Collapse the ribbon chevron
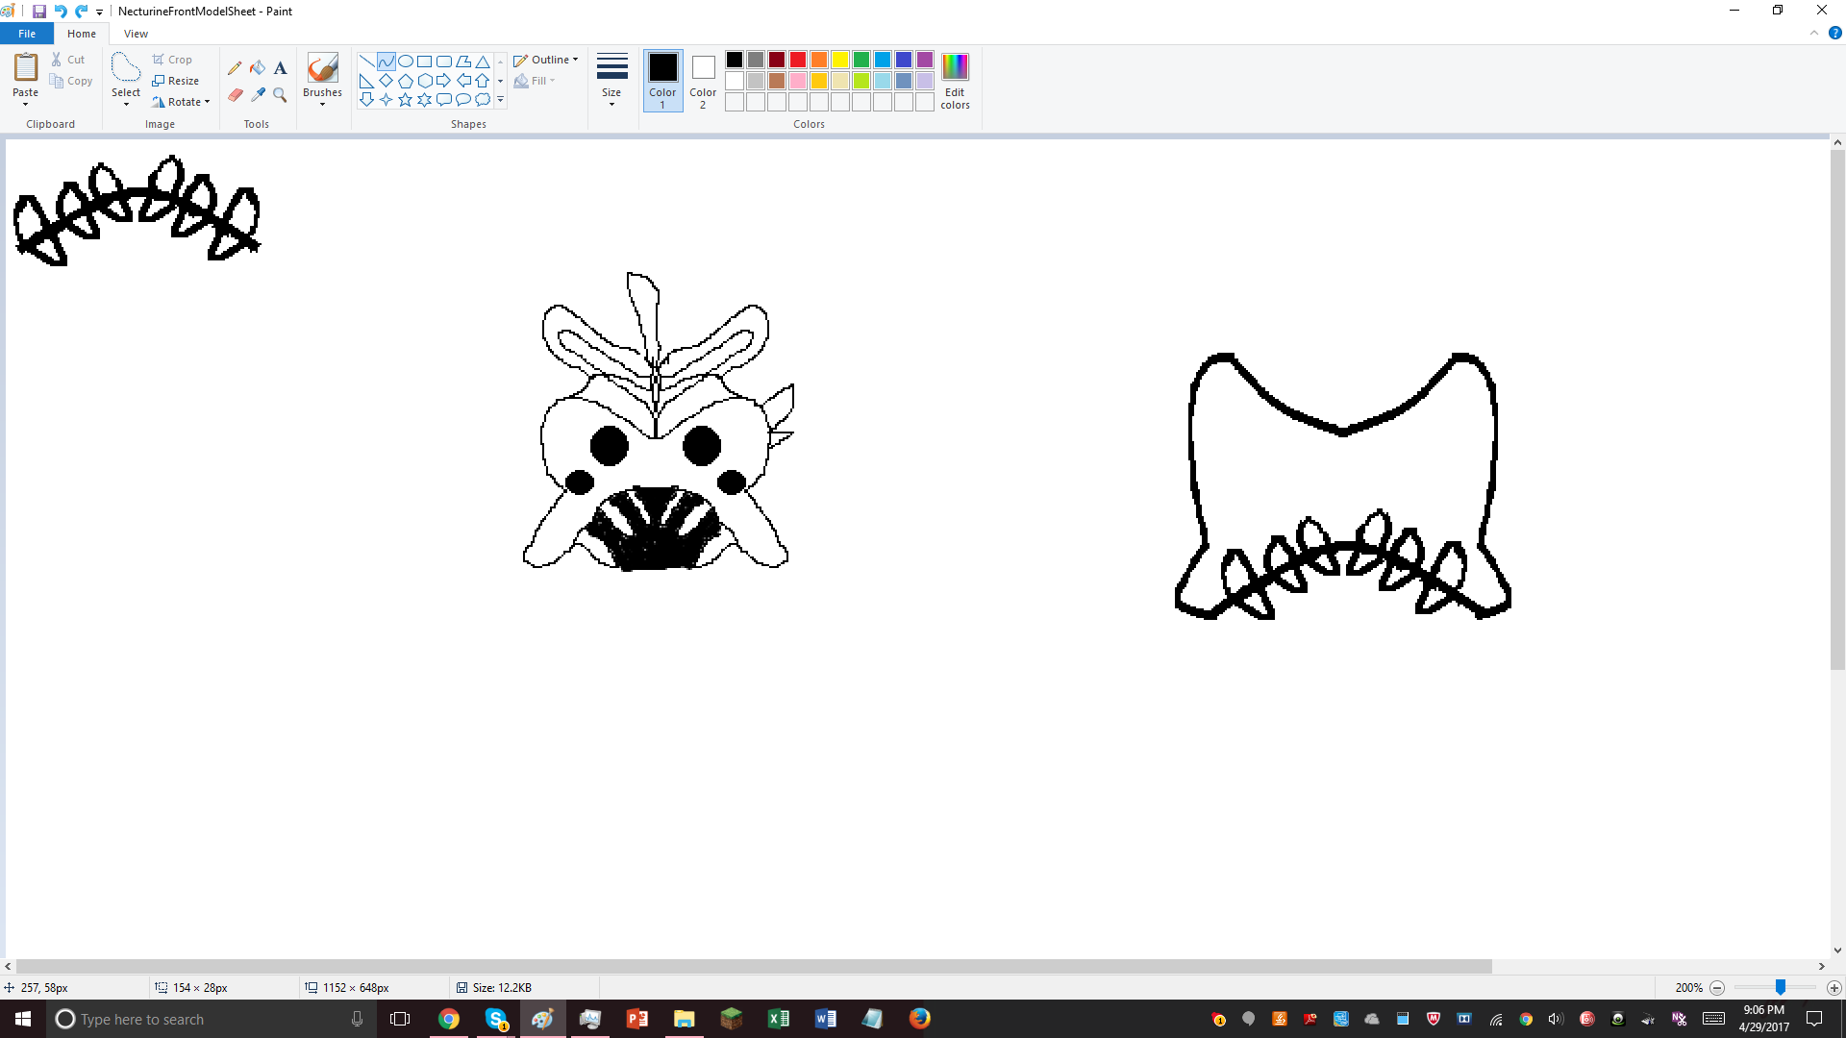This screenshot has height=1038, width=1846. [x=1814, y=33]
